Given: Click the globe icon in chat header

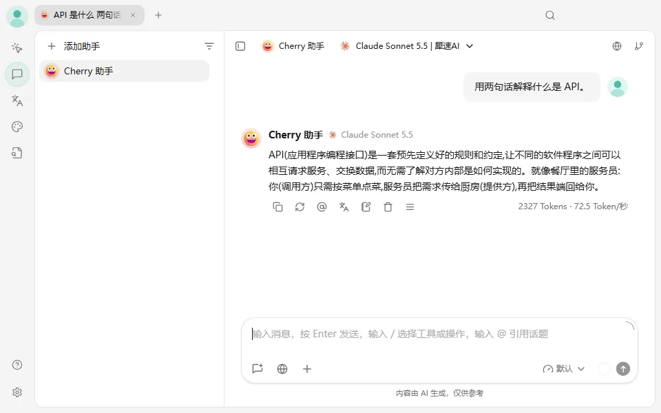Looking at the screenshot, I should [617, 46].
